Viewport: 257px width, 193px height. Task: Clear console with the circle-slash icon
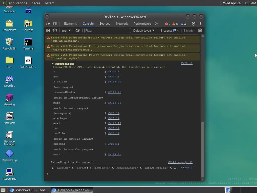click(55, 30)
